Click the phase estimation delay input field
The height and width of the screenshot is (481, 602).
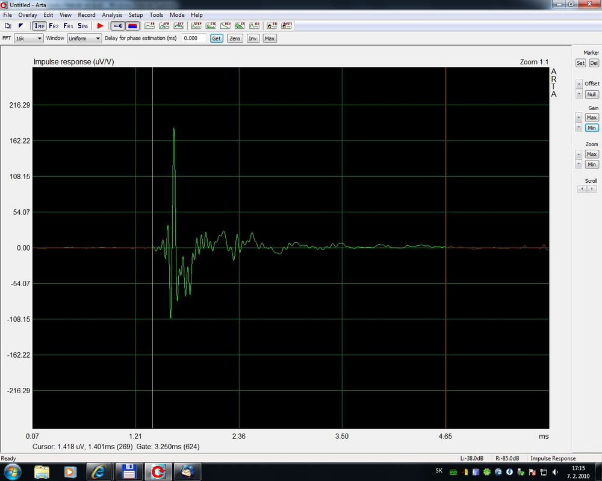[x=194, y=38]
